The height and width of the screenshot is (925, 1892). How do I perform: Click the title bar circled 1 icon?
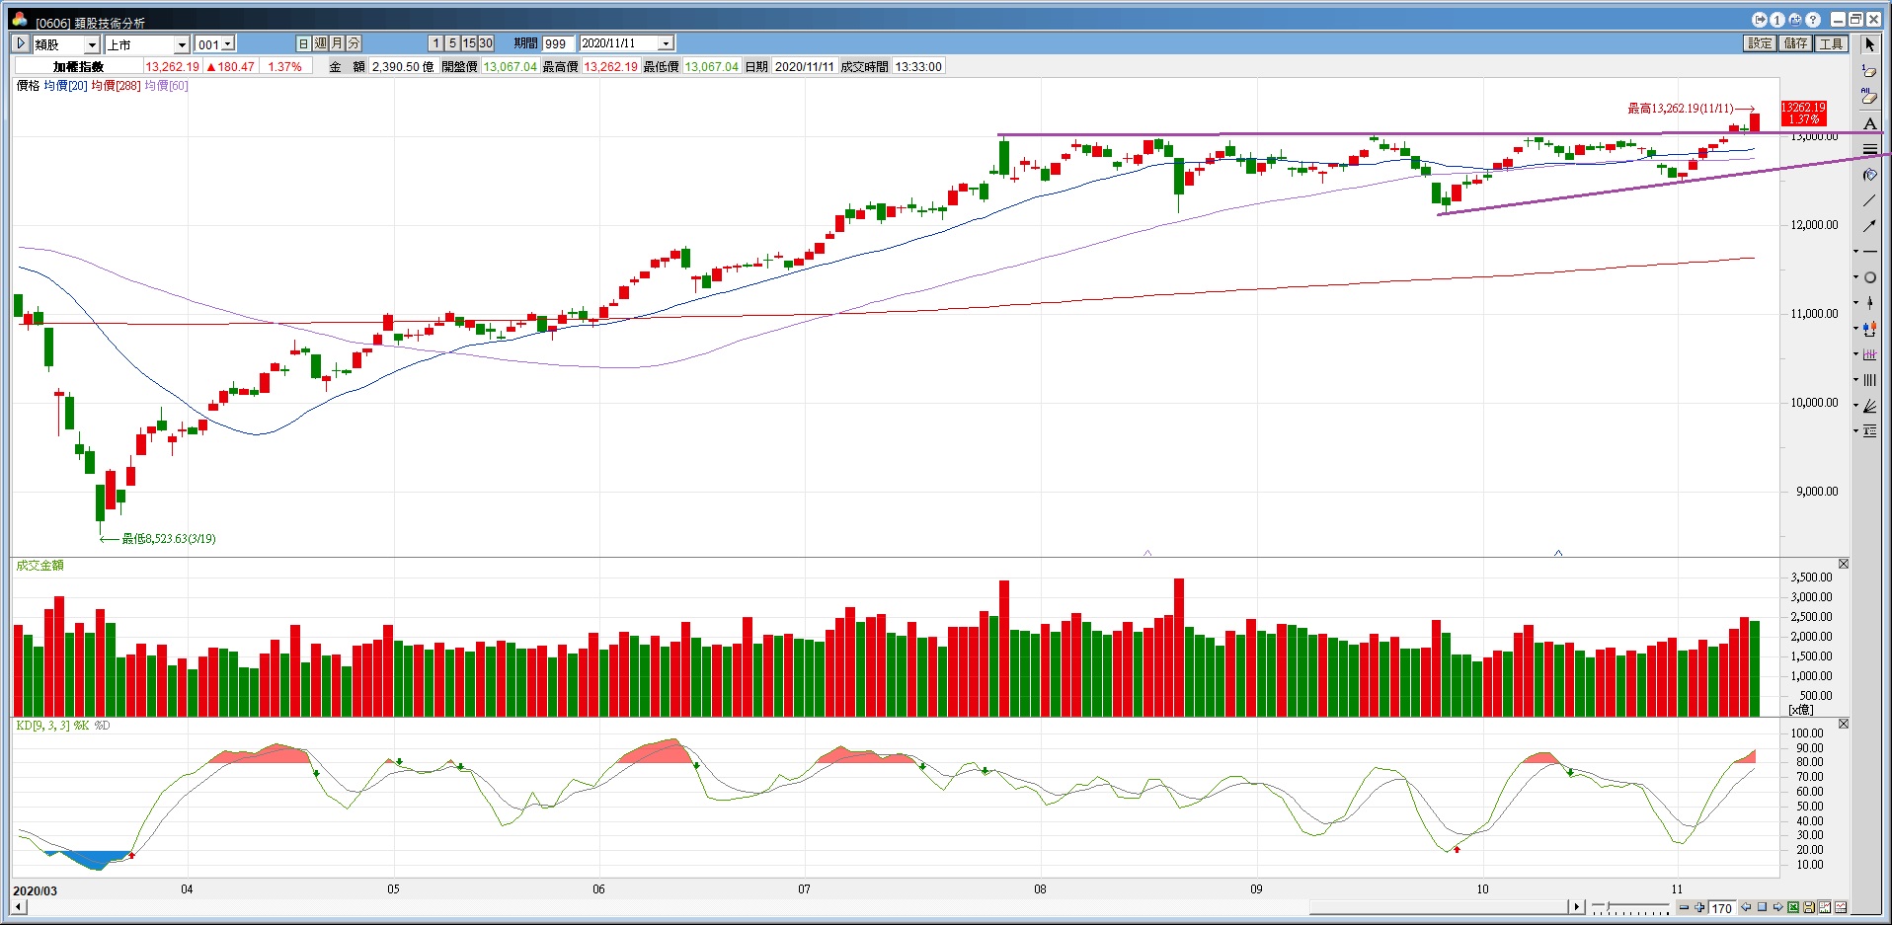click(1777, 20)
